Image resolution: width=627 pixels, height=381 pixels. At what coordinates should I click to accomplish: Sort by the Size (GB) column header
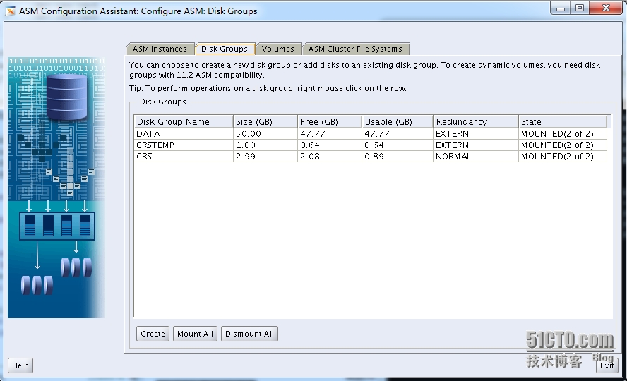click(x=265, y=121)
